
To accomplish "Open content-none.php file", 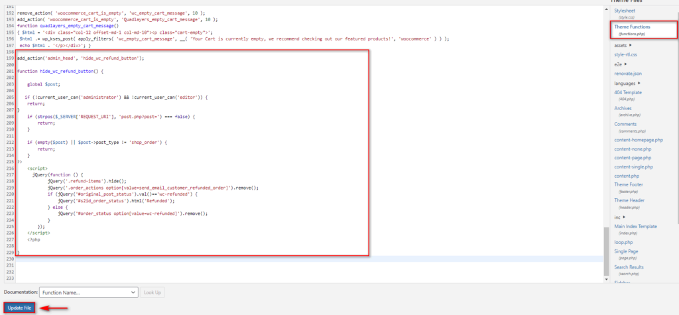I will point(632,149).
